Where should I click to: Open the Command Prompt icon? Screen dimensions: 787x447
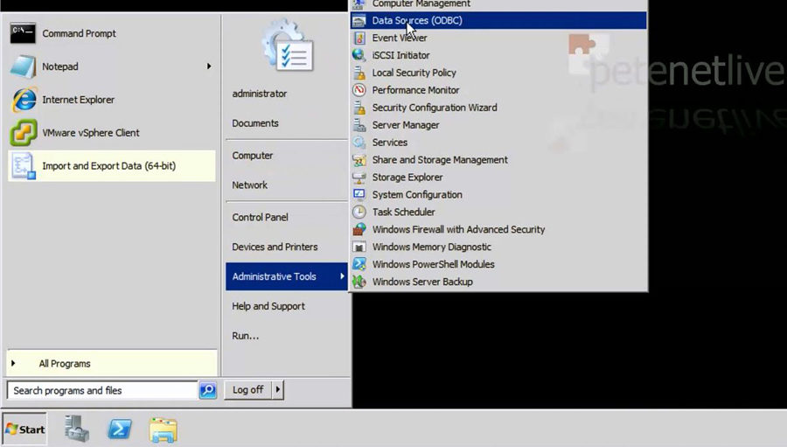(23, 33)
